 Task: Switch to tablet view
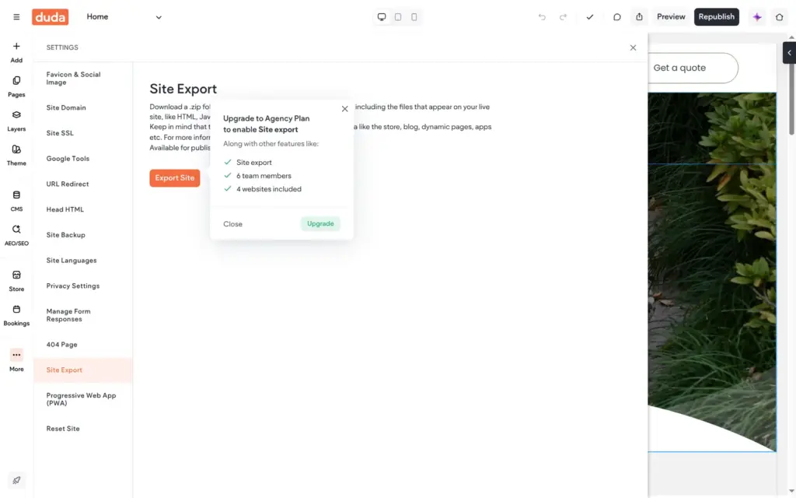(398, 17)
